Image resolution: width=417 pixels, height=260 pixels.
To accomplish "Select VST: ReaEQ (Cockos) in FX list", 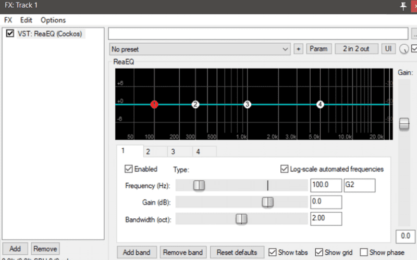I will (50, 34).
